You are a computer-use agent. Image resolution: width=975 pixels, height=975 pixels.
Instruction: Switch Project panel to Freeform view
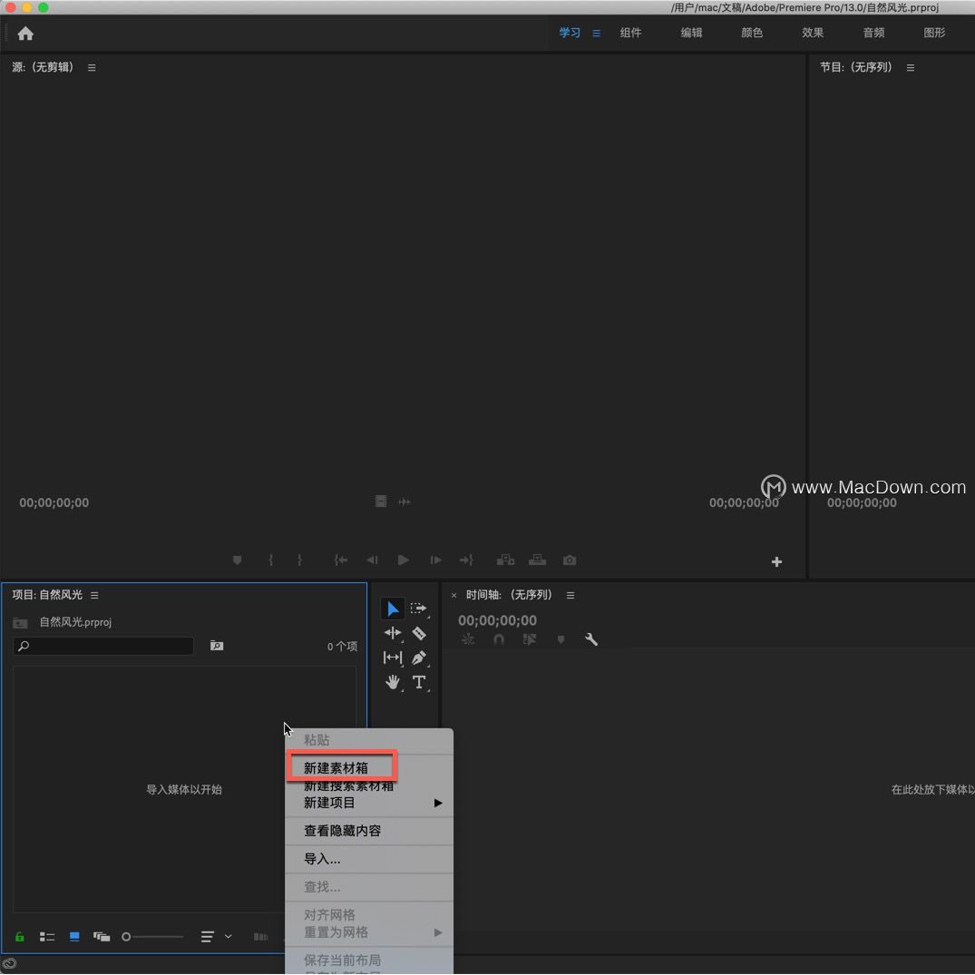[102, 936]
